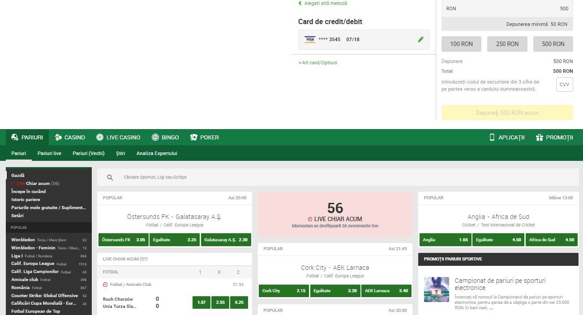
Task: Bet on Östersunds FK at 3.05
Action: point(123,240)
